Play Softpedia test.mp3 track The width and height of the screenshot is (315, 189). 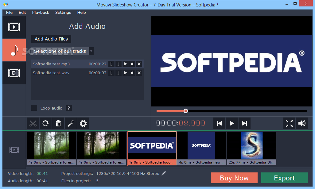pyautogui.click(x=125, y=64)
